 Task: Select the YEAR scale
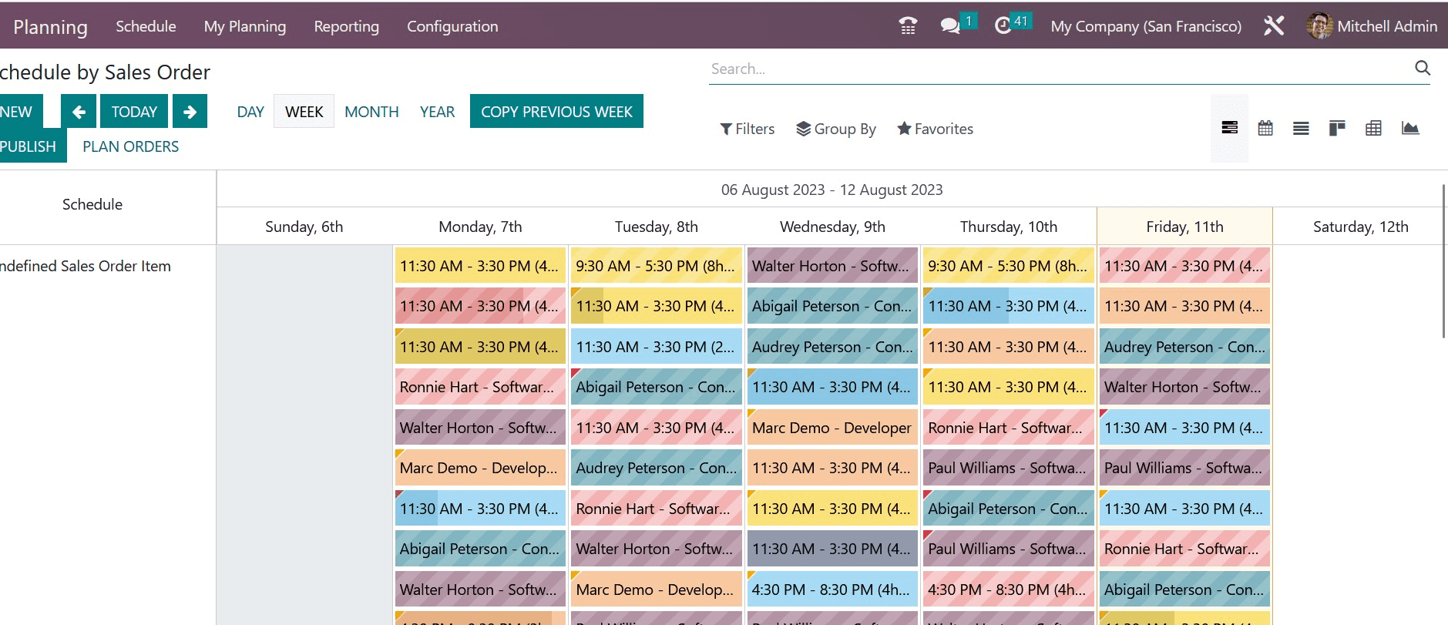pyautogui.click(x=437, y=112)
